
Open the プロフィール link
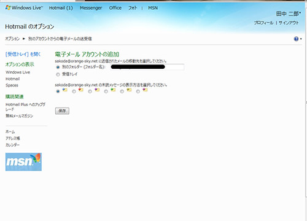point(263,23)
